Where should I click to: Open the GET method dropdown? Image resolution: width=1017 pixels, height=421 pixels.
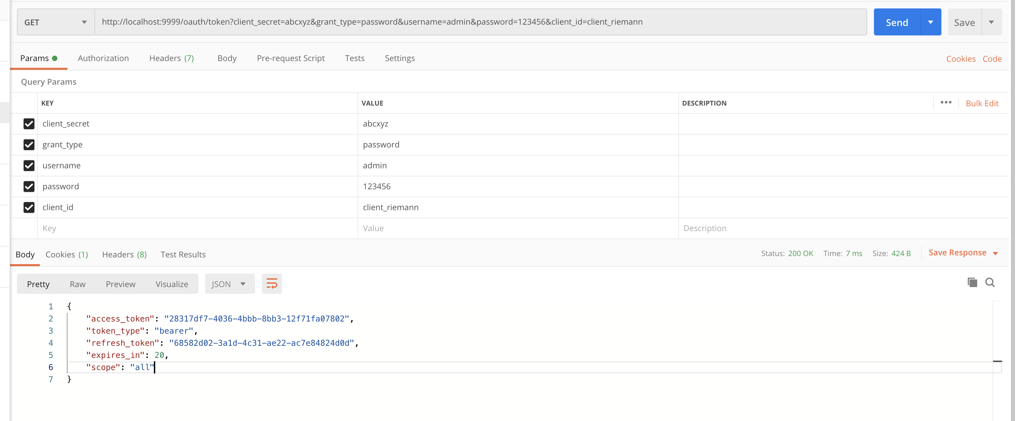(x=56, y=22)
